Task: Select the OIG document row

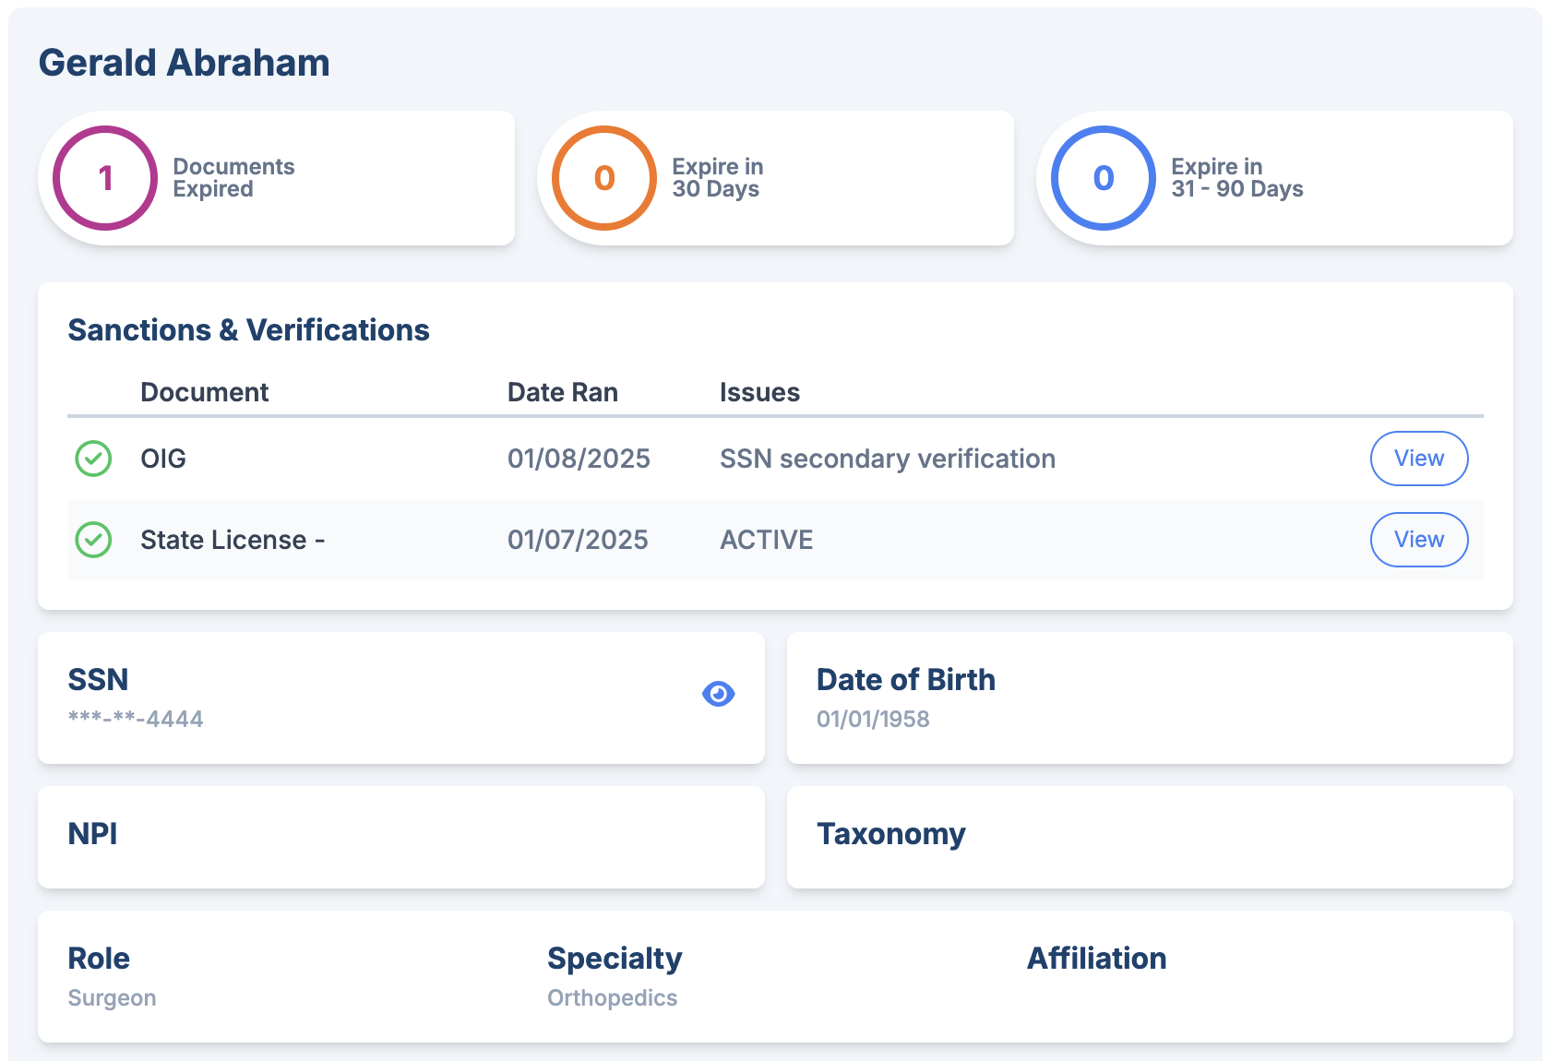Action: tap(775, 459)
